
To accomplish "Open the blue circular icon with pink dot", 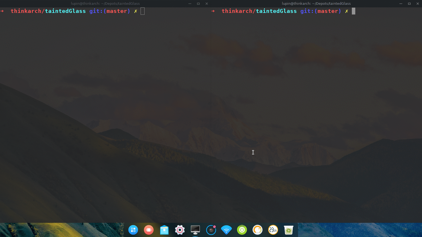I will pyautogui.click(x=211, y=230).
